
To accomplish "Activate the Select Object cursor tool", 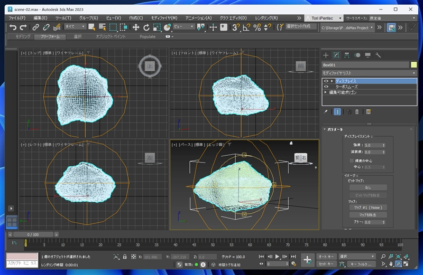I will tap(91, 27).
